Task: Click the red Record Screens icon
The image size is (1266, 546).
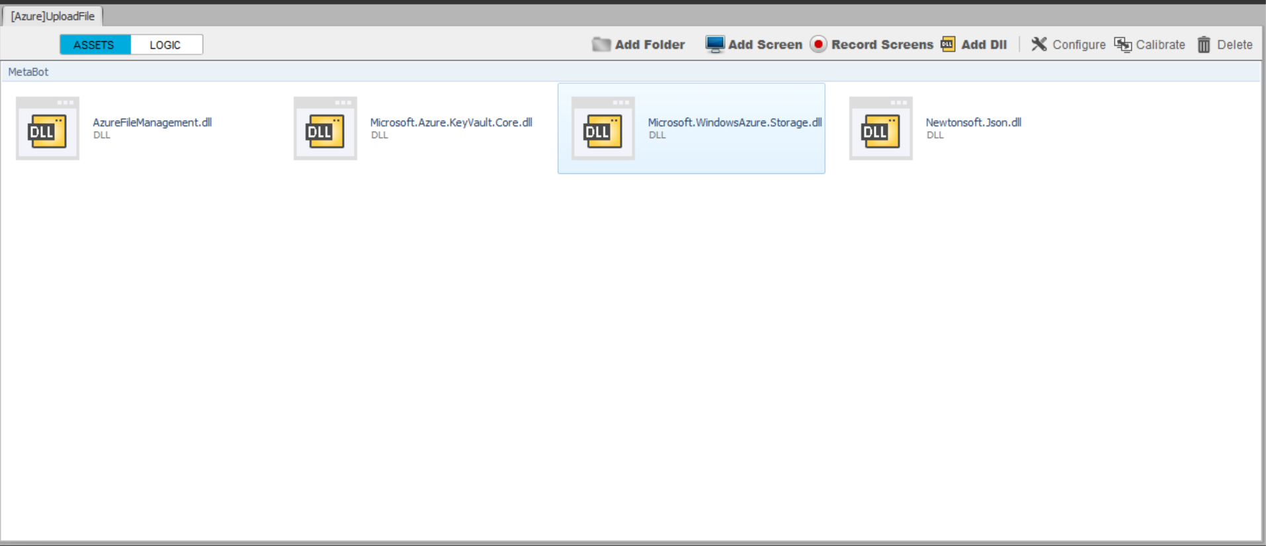Action: click(x=818, y=44)
